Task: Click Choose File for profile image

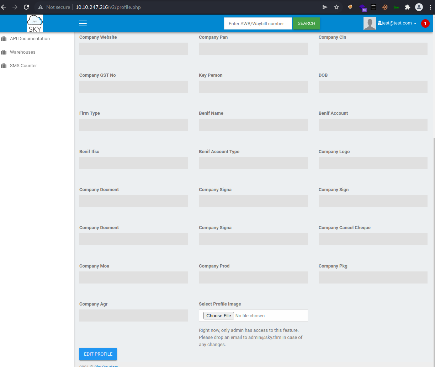Action: [219, 315]
